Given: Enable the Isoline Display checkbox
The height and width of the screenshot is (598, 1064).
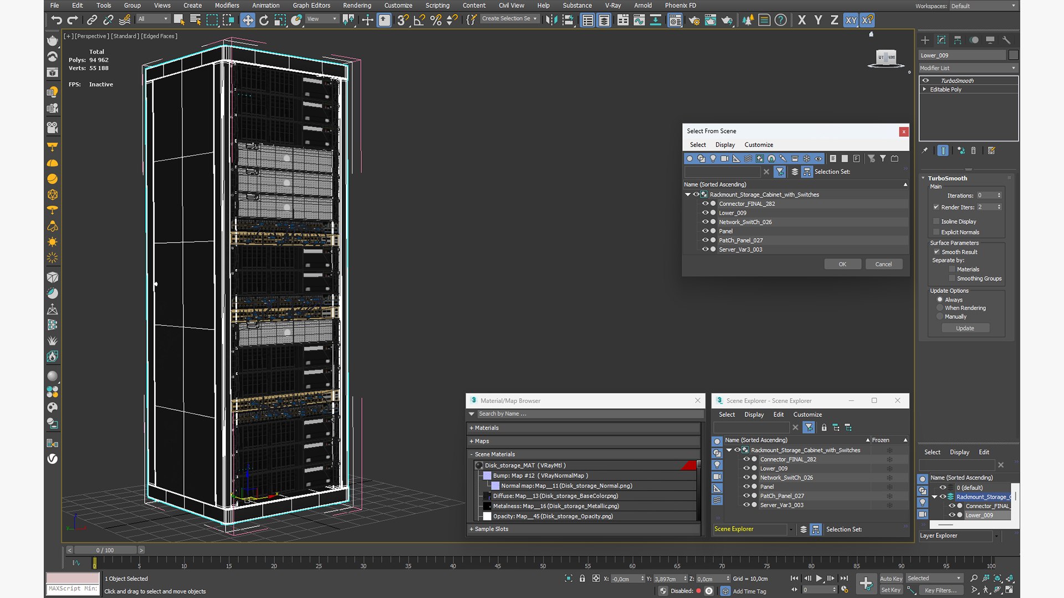Looking at the screenshot, I should (x=937, y=221).
